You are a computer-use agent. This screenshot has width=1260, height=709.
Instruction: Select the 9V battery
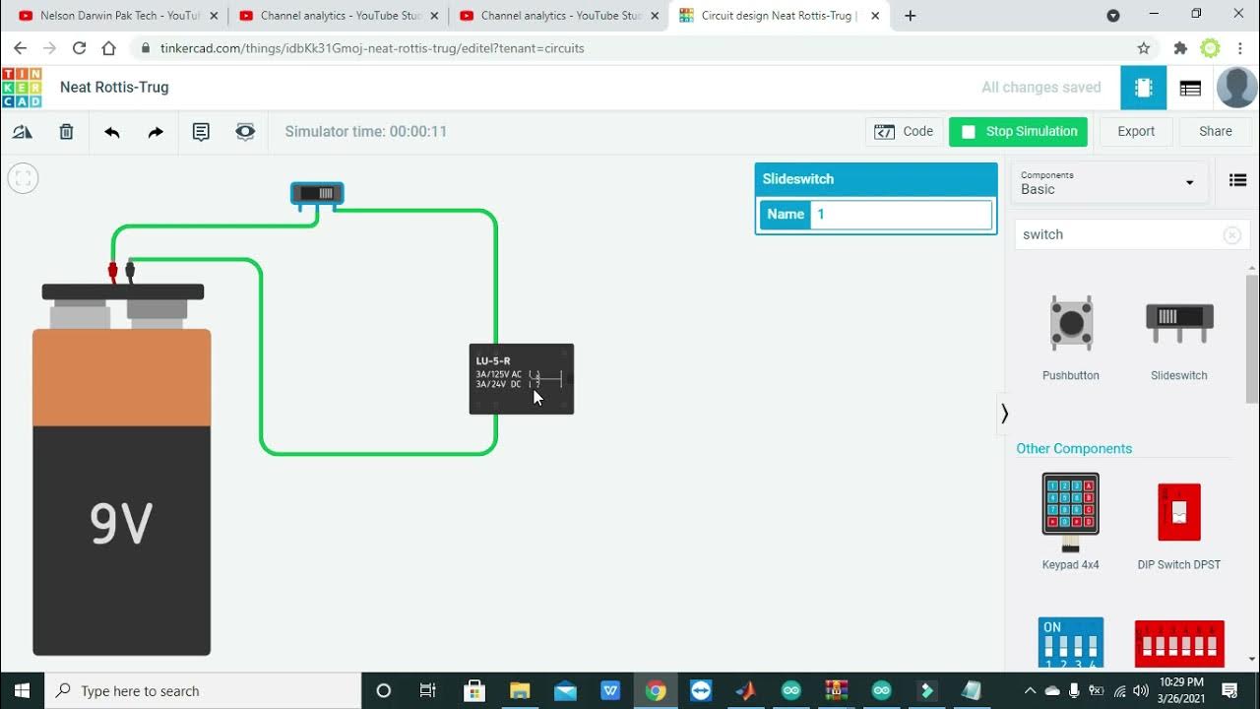(122, 471)
